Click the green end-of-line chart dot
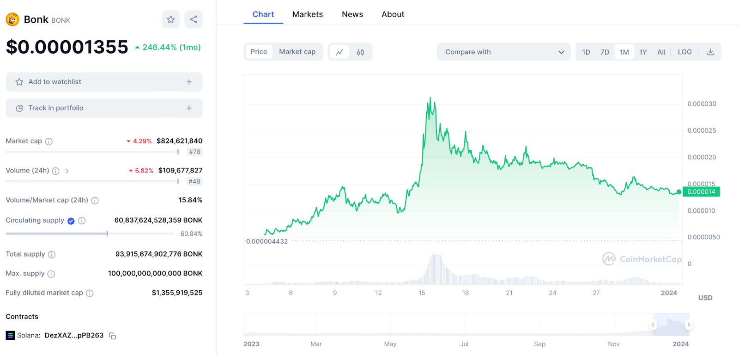Viewport: 739px width, 356px height. (678, 192)
